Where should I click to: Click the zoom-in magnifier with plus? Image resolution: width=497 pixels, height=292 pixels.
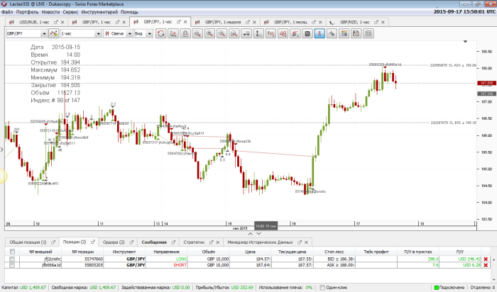tap(209, 33)
